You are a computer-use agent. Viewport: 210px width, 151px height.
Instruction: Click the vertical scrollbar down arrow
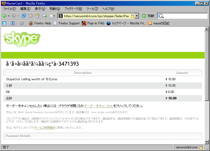(x=207, y=142)
